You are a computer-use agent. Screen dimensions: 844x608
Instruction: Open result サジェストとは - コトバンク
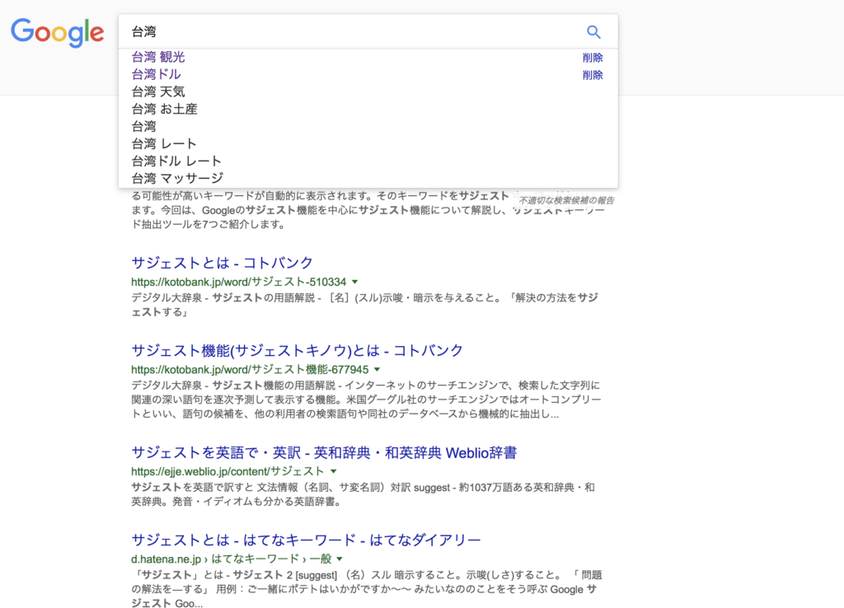[x=222, y=263]
